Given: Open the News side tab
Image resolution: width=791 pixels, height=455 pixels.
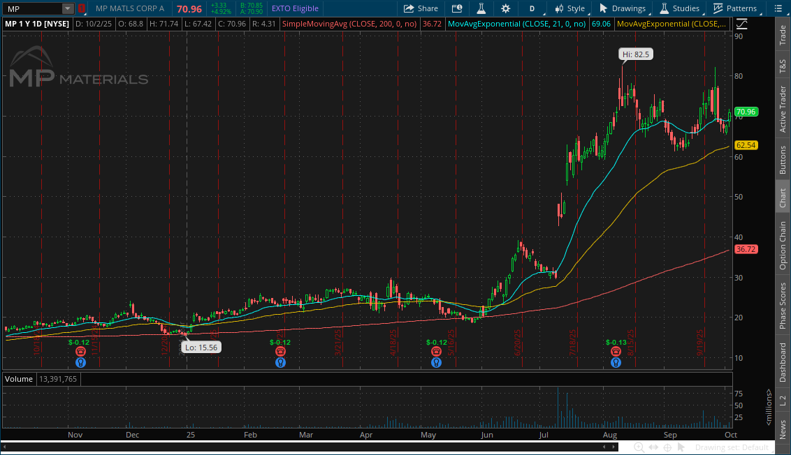Looking at the screenshot, I should [x=783, y=428].
